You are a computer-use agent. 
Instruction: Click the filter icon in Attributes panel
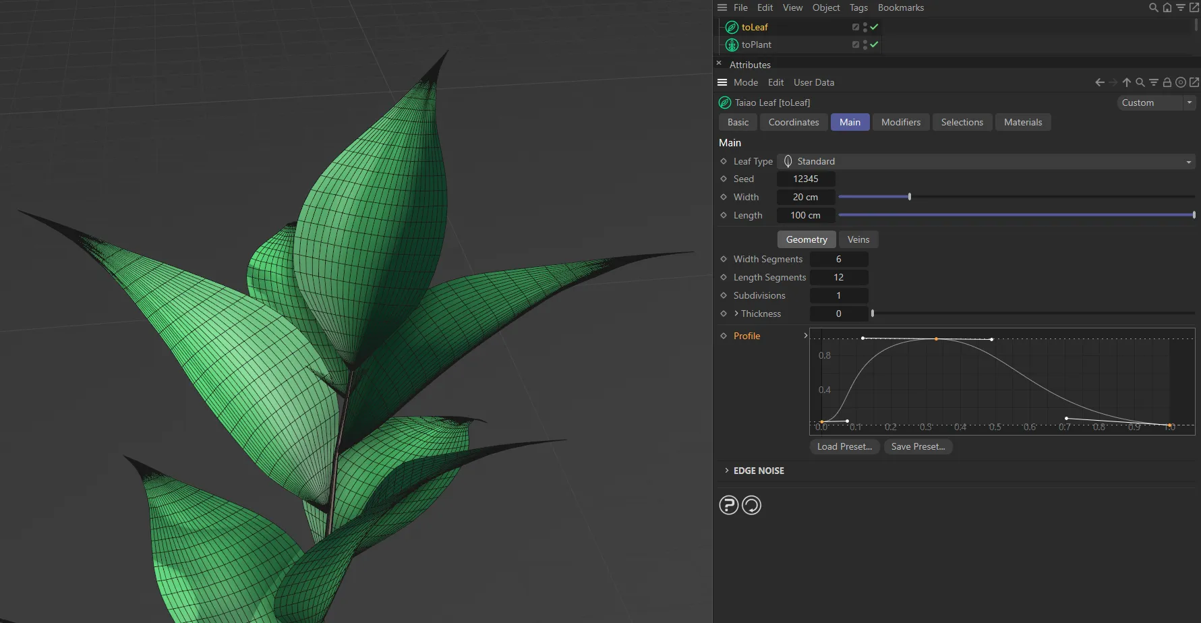(x=1153, y=82)
